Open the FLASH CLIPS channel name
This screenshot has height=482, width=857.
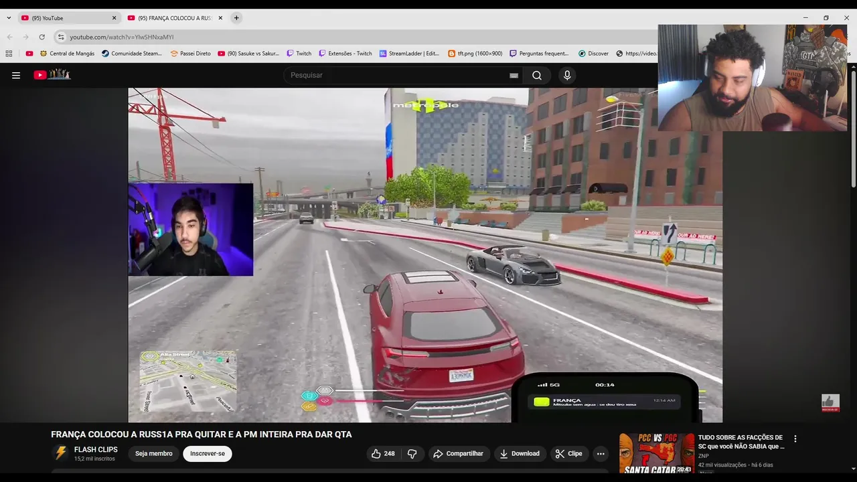(96, 450)
